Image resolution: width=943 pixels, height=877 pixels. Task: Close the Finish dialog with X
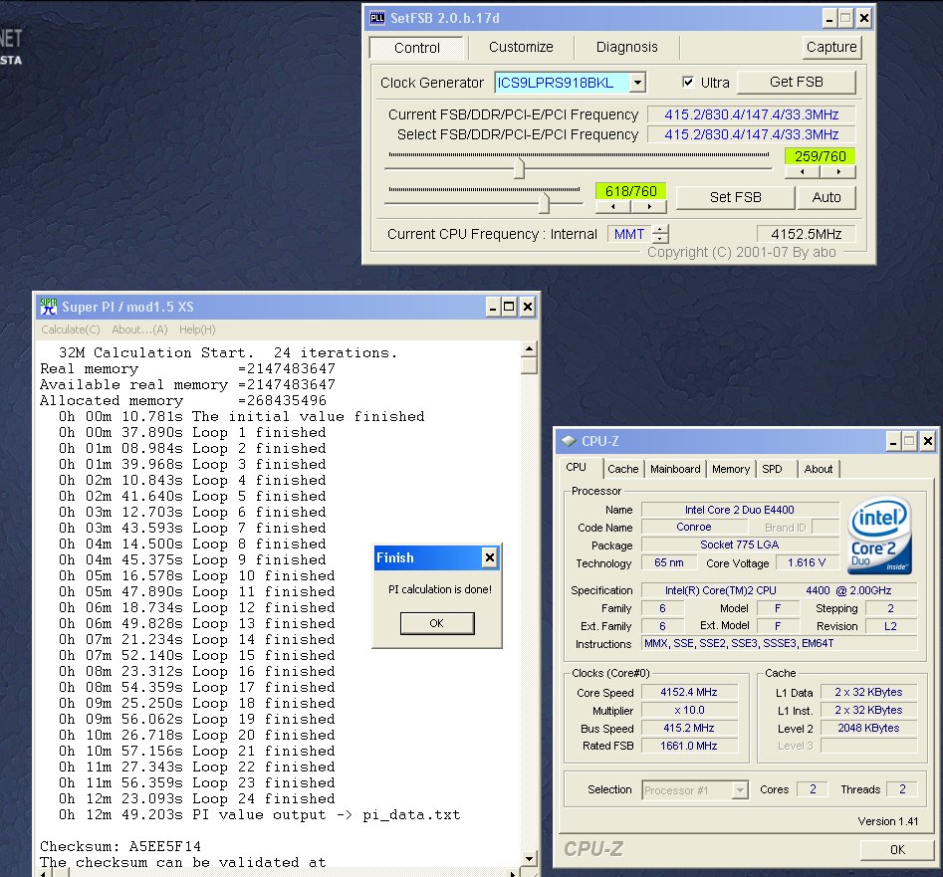click(x=490, y=557)
